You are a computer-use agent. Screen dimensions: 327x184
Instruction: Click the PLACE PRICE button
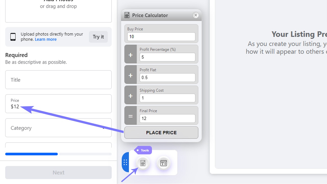click(x=161, y=133)
